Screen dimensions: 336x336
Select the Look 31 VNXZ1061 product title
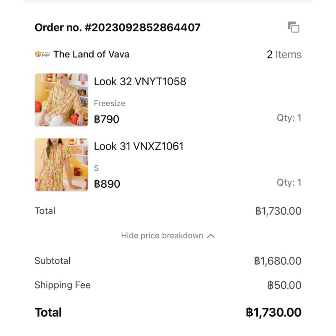(139, 146)
